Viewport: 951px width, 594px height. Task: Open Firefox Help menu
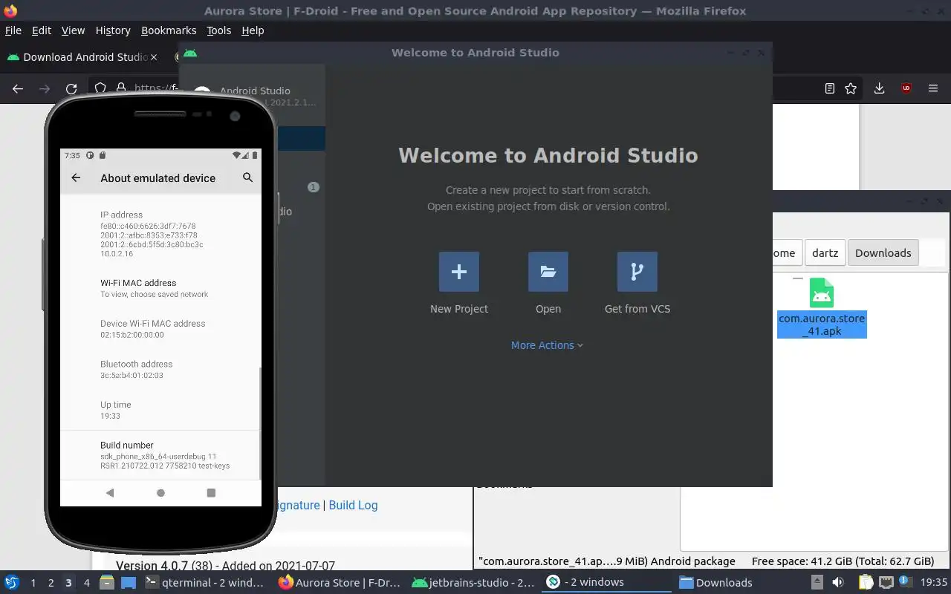tap(253, 30)
